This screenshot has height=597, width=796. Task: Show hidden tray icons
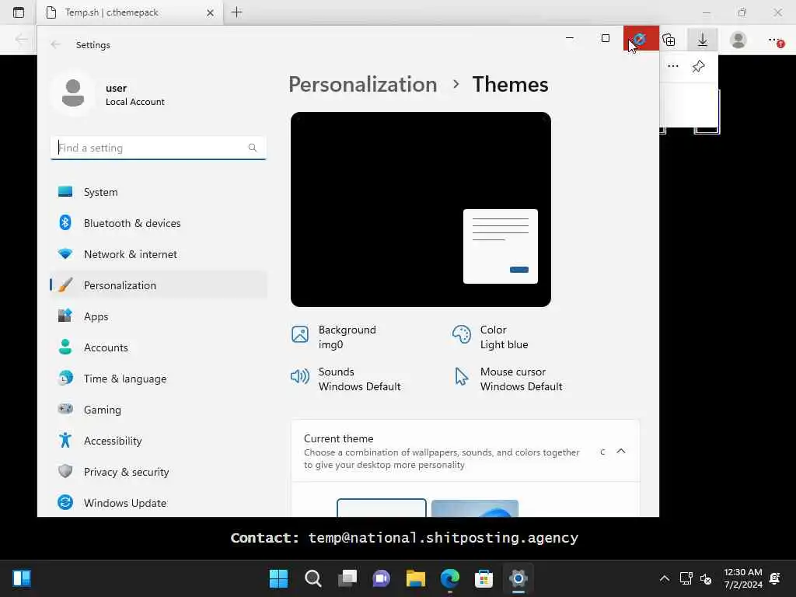click(664, 578)
